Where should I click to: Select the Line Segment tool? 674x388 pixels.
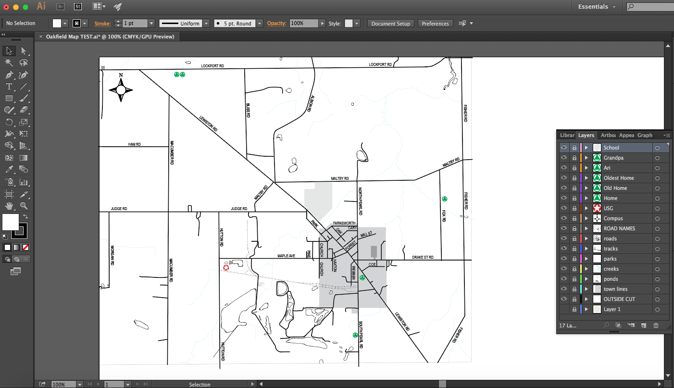[24, 87]
